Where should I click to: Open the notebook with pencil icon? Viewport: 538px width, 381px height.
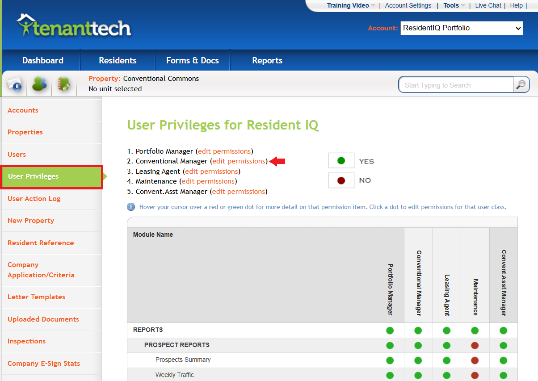(64, 84)
